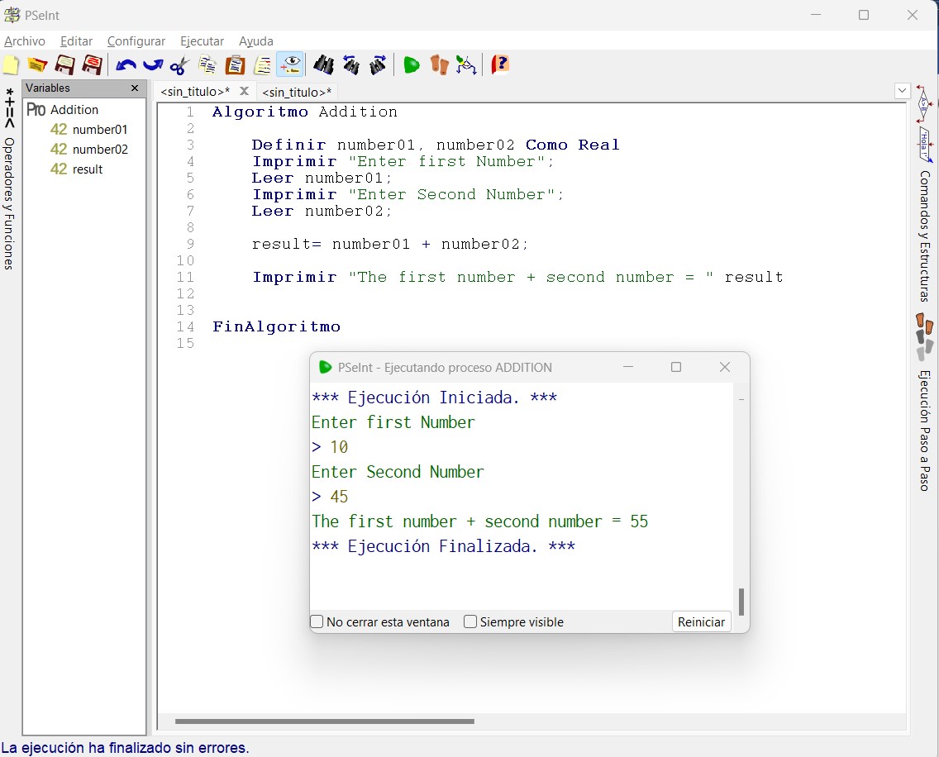This screenshot has width=939, height=757.
Task: Enable 'No cerrar esta ventana' checkbox
Action: click(317, 621)
